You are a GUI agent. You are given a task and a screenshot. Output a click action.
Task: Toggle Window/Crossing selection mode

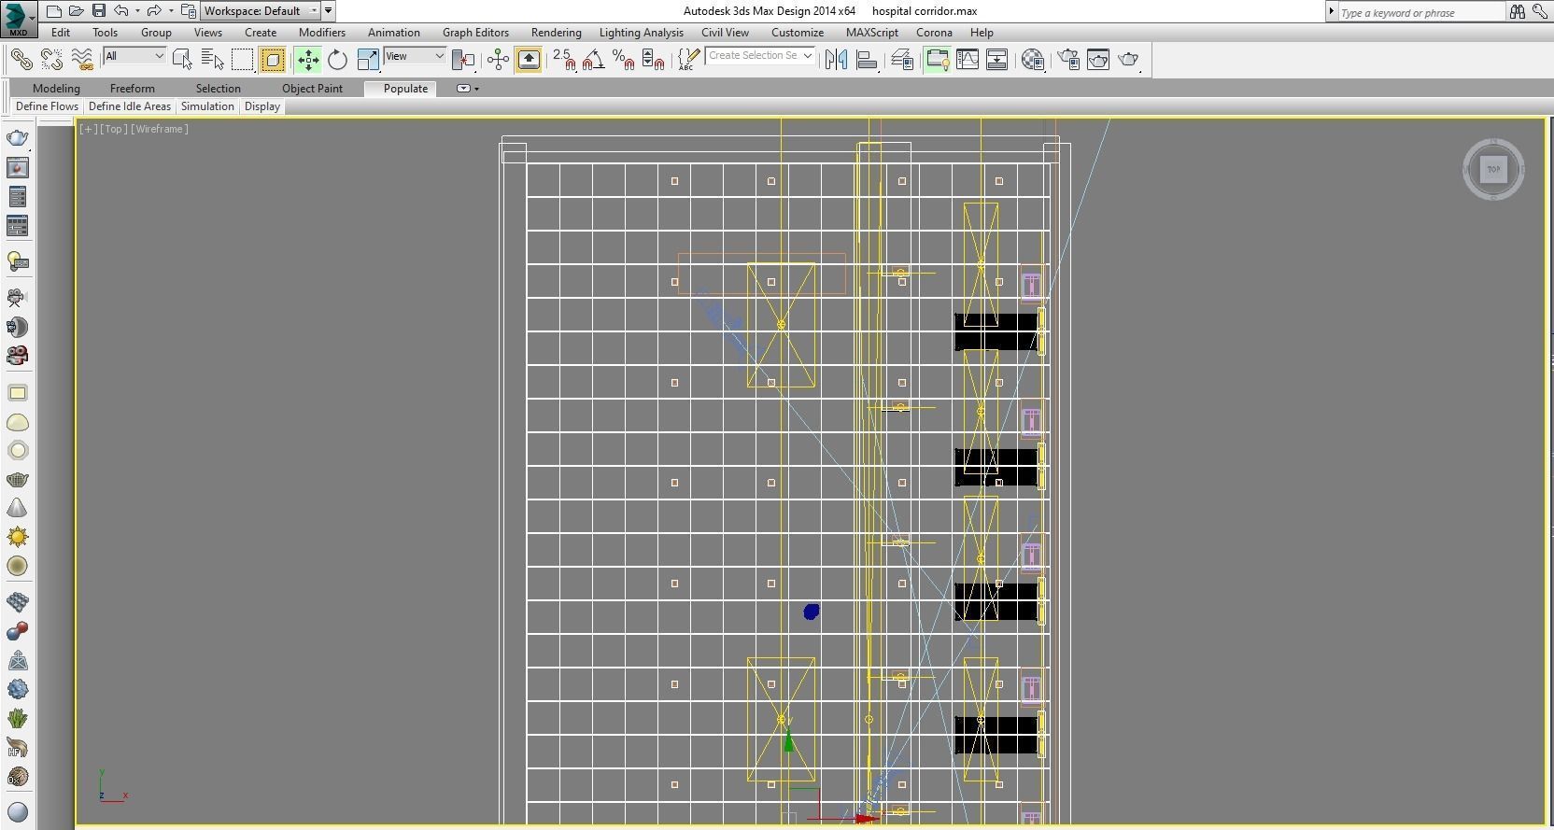(x=273, y=60)
